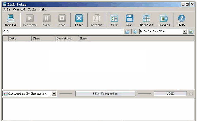The height and width of the screenshot is (121, 197).
Task: Open the Tools menu
Action: pos(32,9)
